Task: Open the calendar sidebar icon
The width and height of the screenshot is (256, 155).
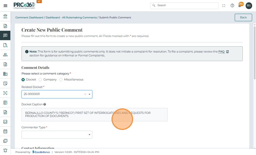Action: coord(5,131)
